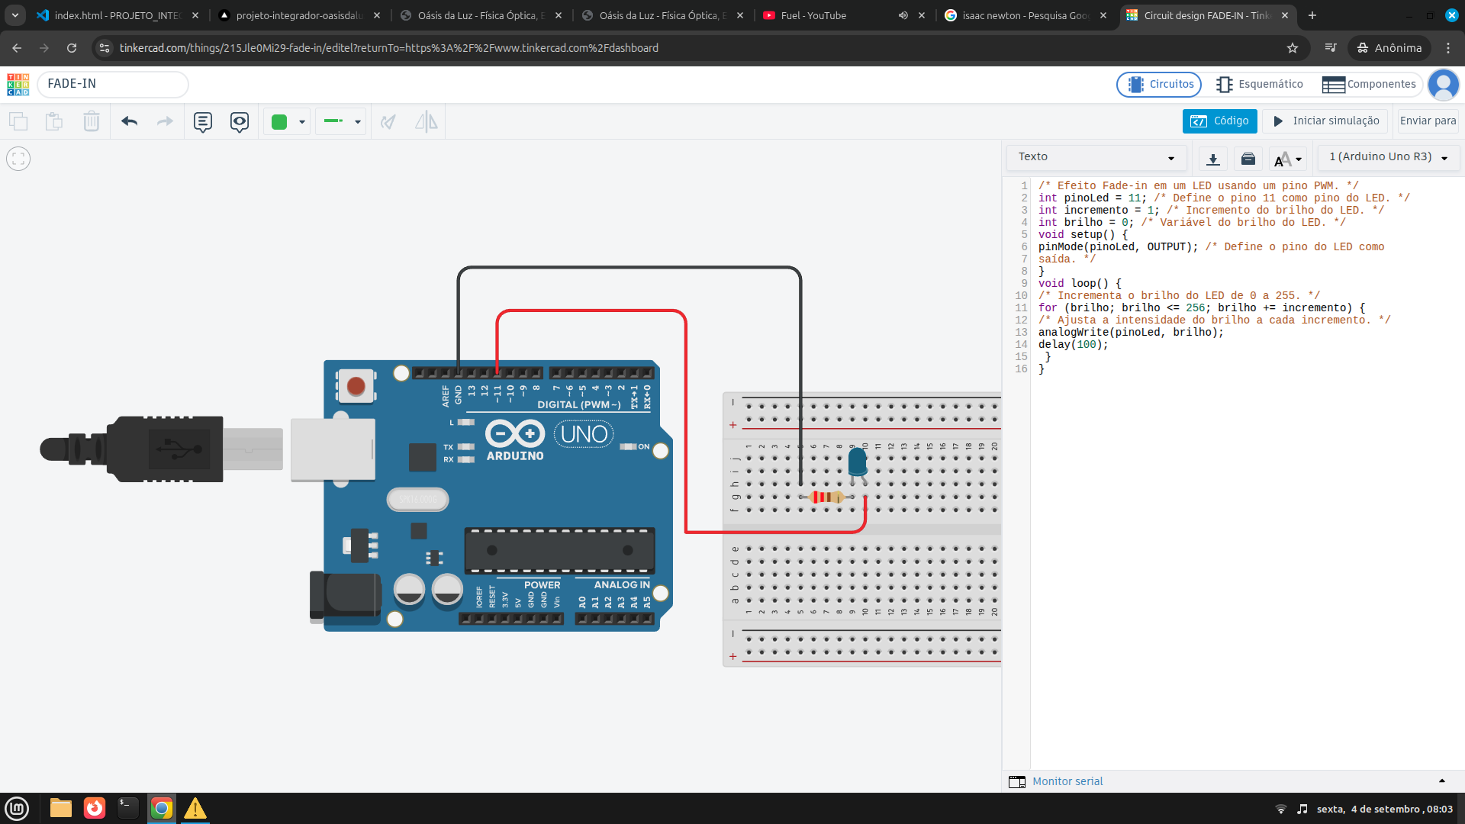Click the Monitor serial label

click(x=1067, y=781)
